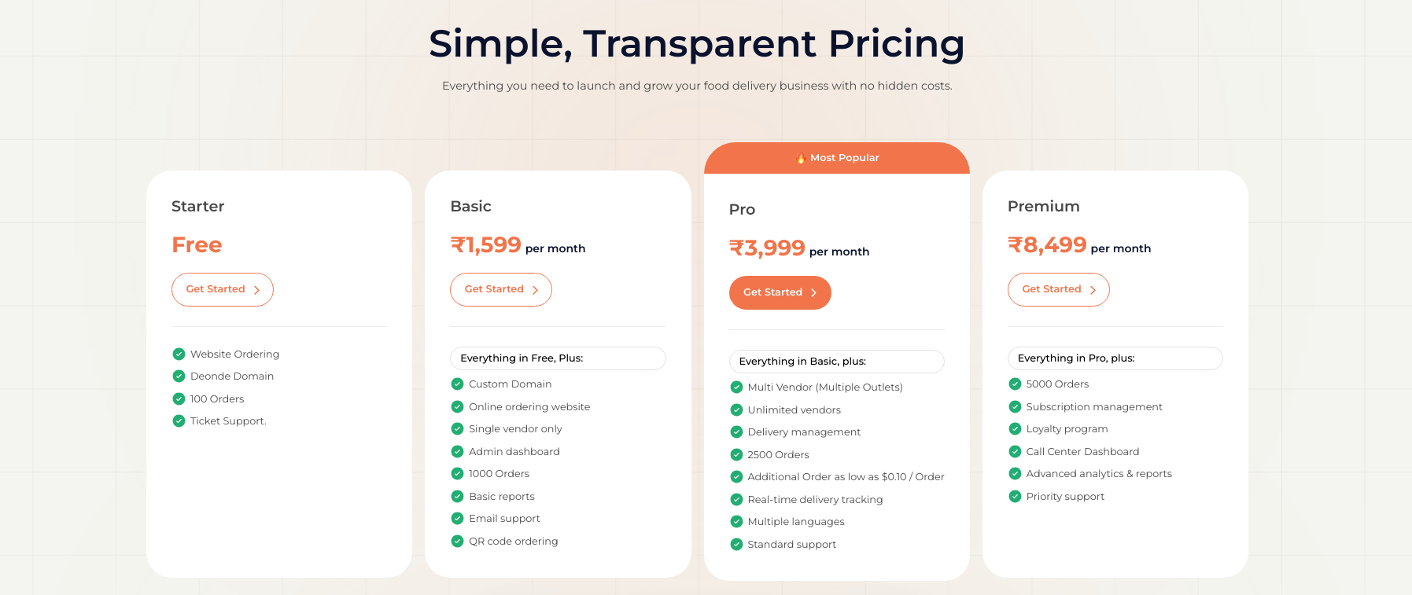This screenshot has width=1412, height=595.
Task: Click the checkmark beside Priority support
Action: [x=1015, y=496]
